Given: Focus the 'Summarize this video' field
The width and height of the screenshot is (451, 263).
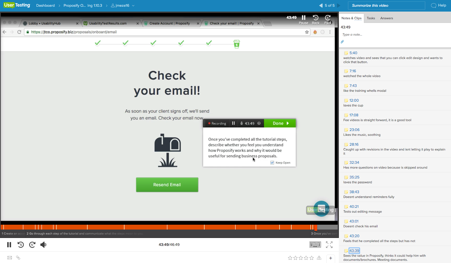Looking at the screenshot, I should click(x=386, y=5).
